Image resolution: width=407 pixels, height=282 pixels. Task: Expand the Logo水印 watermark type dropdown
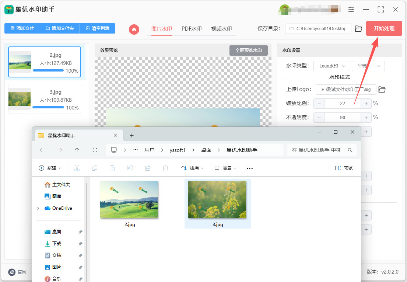pos(332,66)
